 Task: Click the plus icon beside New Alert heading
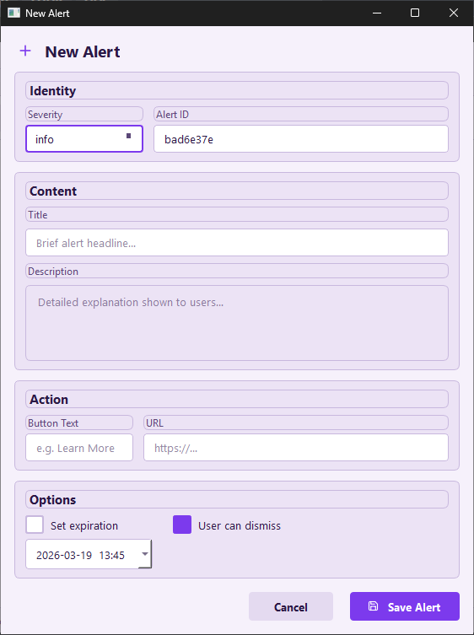coord(25,51)
